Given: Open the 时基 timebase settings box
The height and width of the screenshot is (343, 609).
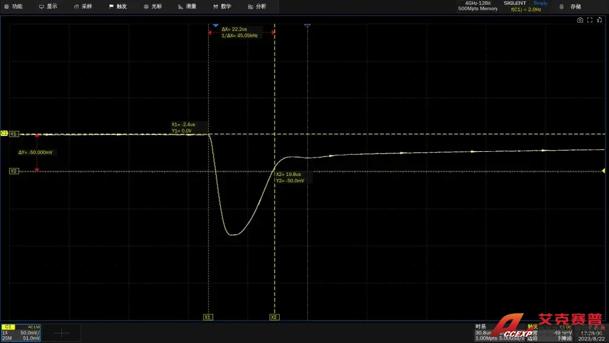Looking at the screenshot, I should 500,332.
